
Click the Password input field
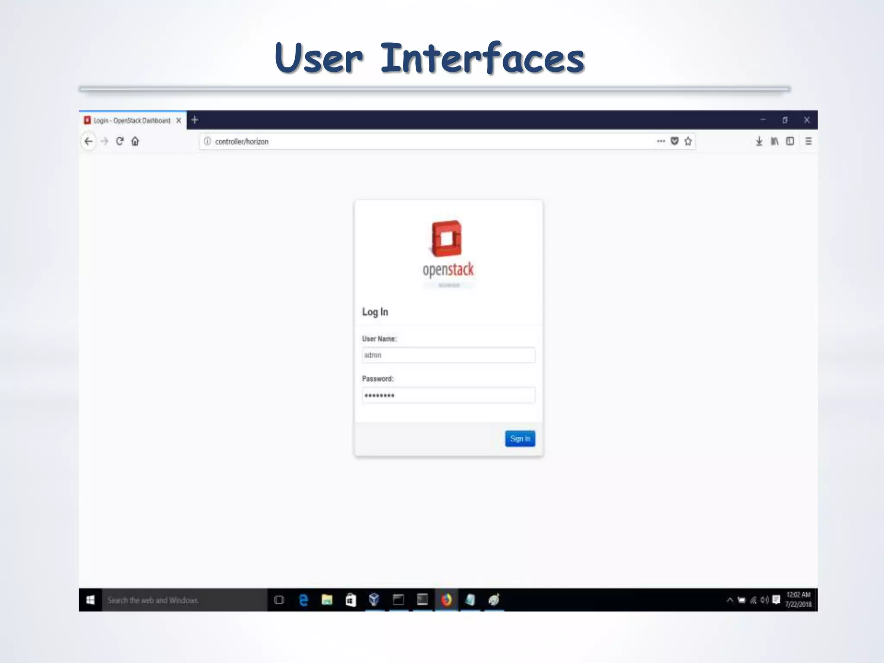[x=448, y=395]
